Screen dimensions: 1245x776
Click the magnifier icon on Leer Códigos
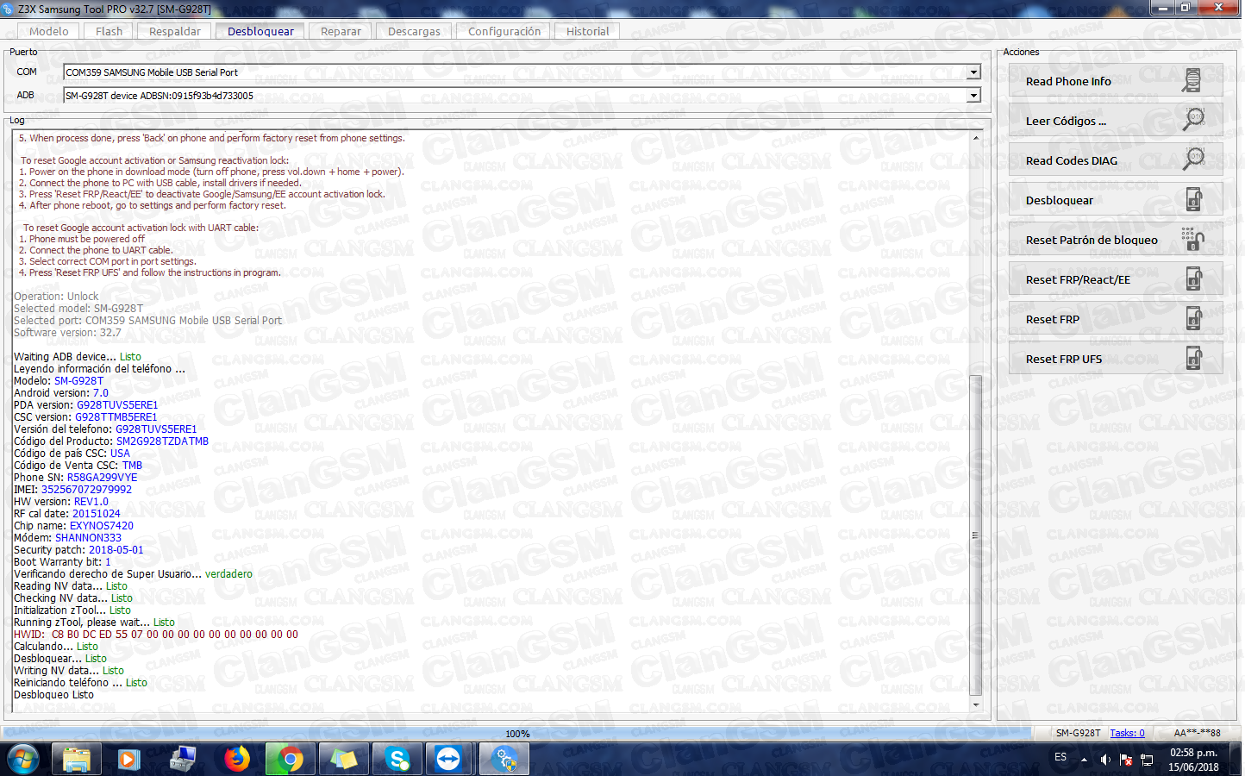(1193, 121)
